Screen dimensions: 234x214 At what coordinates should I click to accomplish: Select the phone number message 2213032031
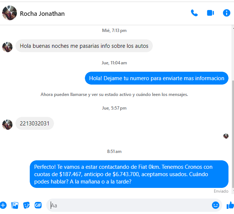[x=35, y=124]
